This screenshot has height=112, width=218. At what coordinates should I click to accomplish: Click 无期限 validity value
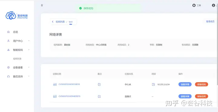(x=195, y=45)
